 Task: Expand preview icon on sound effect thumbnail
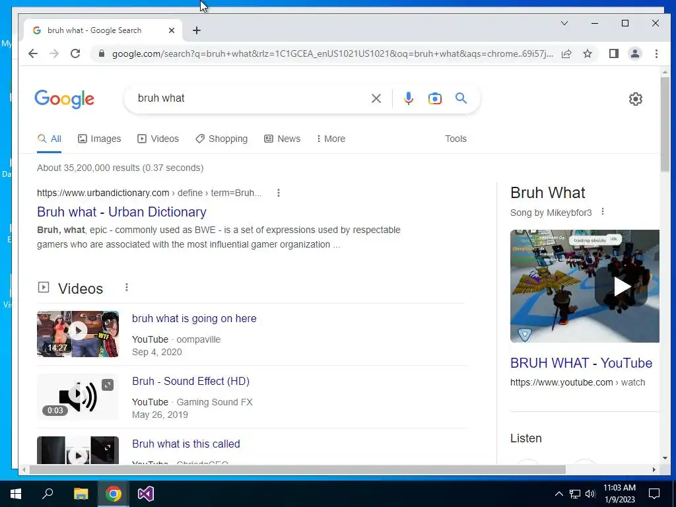click(108, 385)
